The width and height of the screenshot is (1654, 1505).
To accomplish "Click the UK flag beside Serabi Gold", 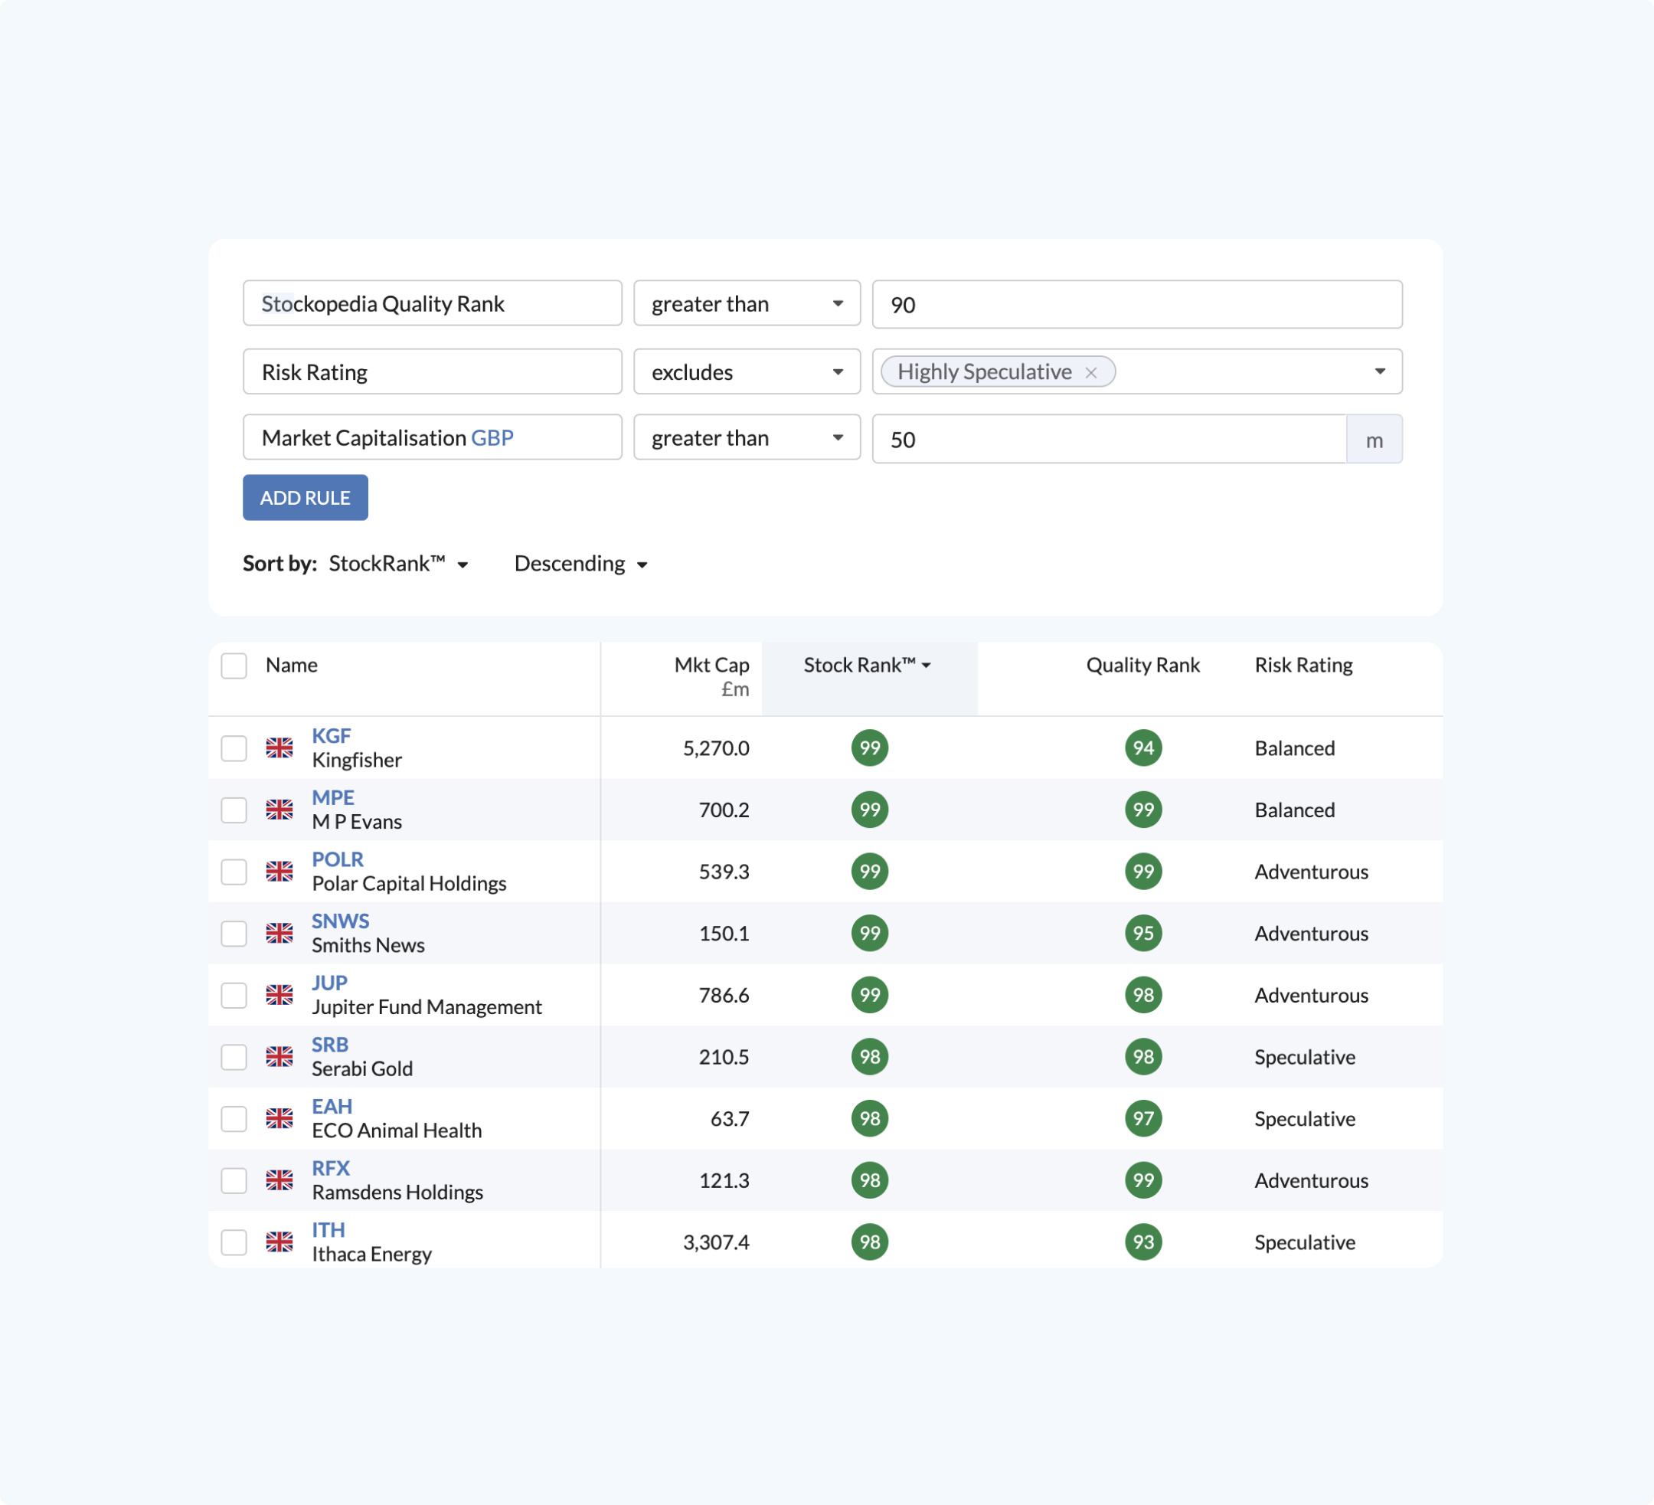I will point(279,1057).
